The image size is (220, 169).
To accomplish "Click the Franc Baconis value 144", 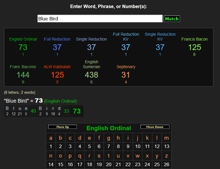I will (23, 75).
